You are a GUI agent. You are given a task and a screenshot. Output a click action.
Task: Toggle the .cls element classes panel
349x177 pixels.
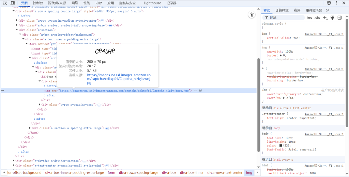point(317,18)
